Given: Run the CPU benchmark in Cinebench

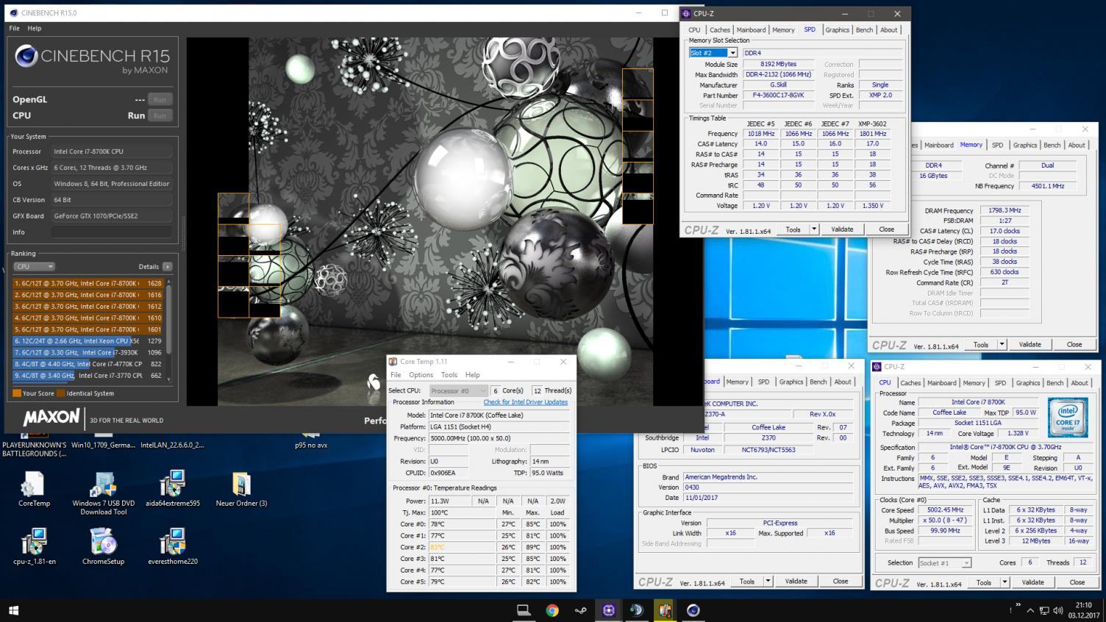Looking at the screenshot, I should coord(160,115).
